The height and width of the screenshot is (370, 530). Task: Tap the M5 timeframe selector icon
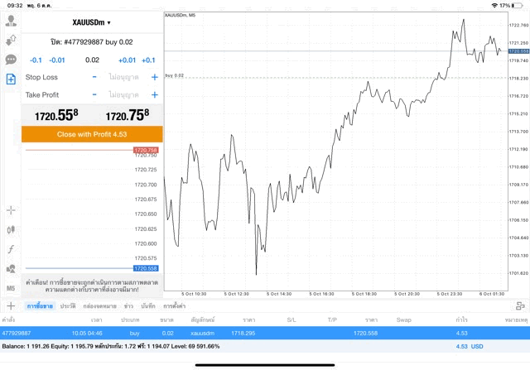(11, 287)
